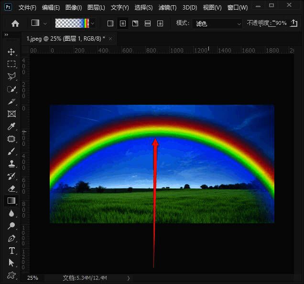The height and width of the screenshot is (284, 304).
Task: Open the 选择(S) menu
Action: pyautogui.click(x=143, y=8)
